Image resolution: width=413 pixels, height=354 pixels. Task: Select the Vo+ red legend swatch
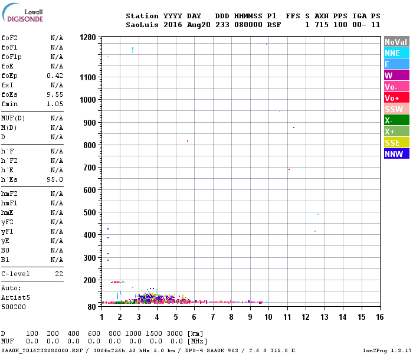click(396, 98)
